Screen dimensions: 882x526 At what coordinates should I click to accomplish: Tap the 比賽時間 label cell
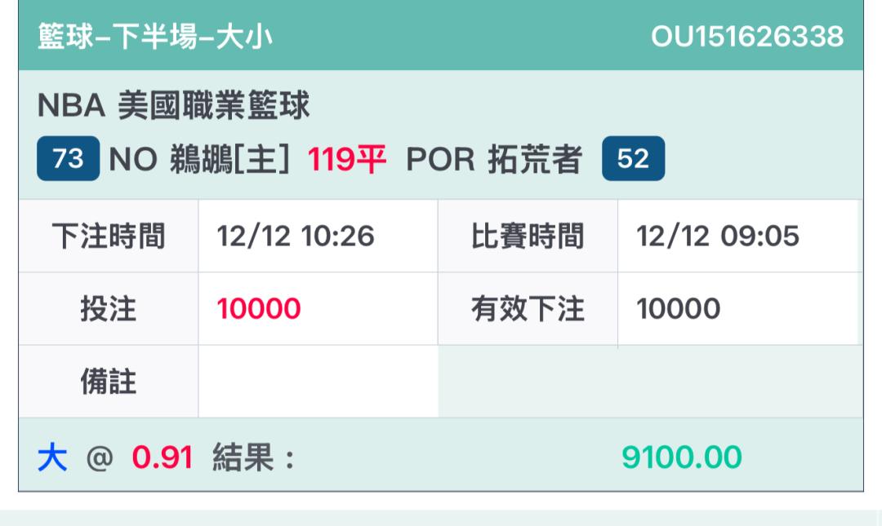coord(528,236)
